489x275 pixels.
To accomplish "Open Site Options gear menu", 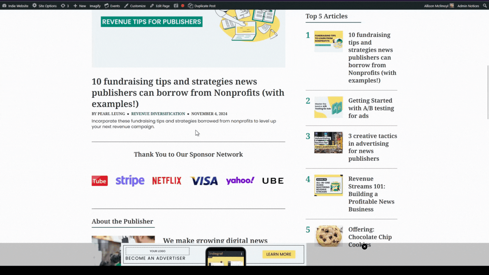I will click(44, 6).
